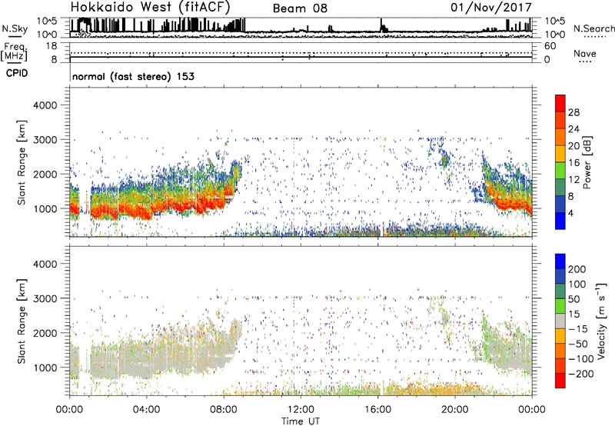Click 'normal (fast stereo) 153' text
This screenshot has width=615, height=426.
133,76
